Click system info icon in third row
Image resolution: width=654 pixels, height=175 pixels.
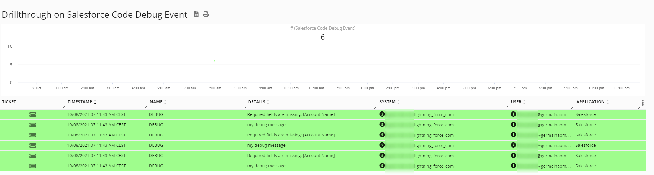(382, 135)
